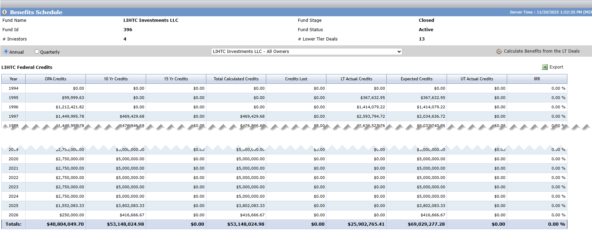
Task: Click 10 Yr Credits value $469,429.68 for 1997
Action: pyautogui.click(x=132, y=116)
